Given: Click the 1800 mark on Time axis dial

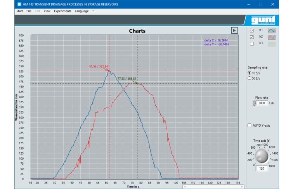Looking at the screenshot, I should (x=272, y=166).
